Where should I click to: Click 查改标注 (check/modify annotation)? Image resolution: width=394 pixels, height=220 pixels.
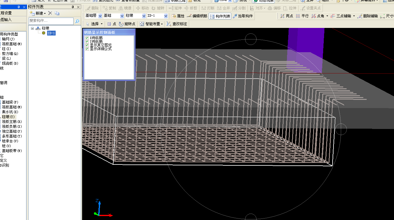coord(177,24)
